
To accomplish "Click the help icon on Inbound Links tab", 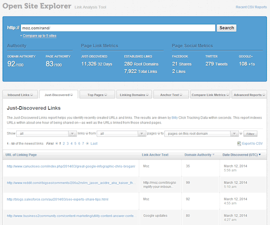I will pyautogui.click(x=31, y=95).
